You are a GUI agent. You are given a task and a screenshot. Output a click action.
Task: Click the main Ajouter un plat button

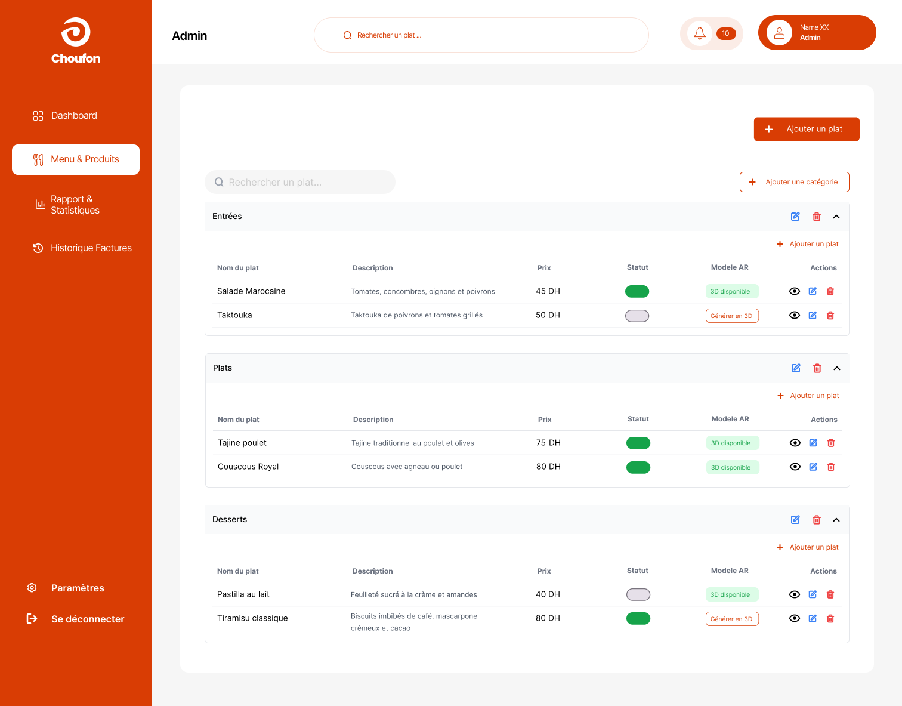click(x=807, y=129)
